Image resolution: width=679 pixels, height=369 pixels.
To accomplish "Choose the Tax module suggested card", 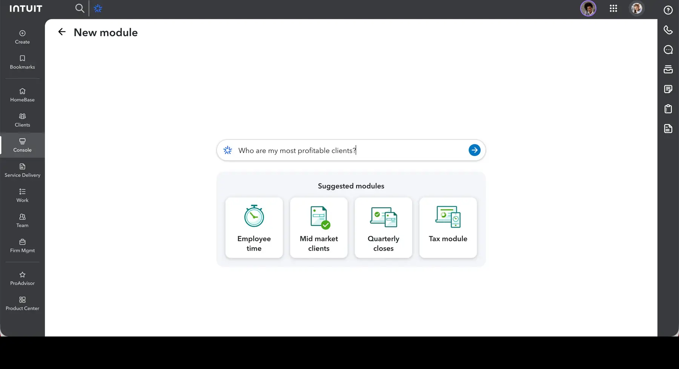I will [x=448, y=228].
